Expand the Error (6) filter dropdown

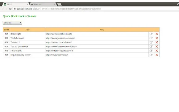coord(12,23)
